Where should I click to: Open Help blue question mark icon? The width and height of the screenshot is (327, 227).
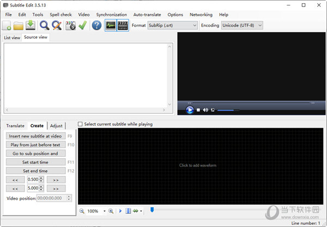click(x=96, y=26)
